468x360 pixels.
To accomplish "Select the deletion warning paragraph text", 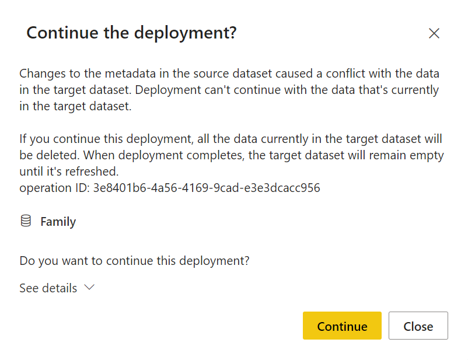I will tap(230, 155).
